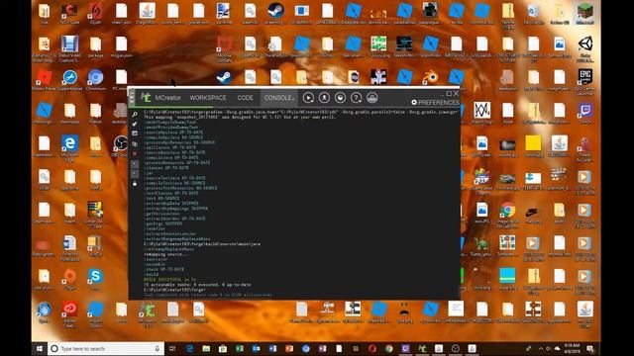
Task: Click the run client play icon
Action: 308,98
